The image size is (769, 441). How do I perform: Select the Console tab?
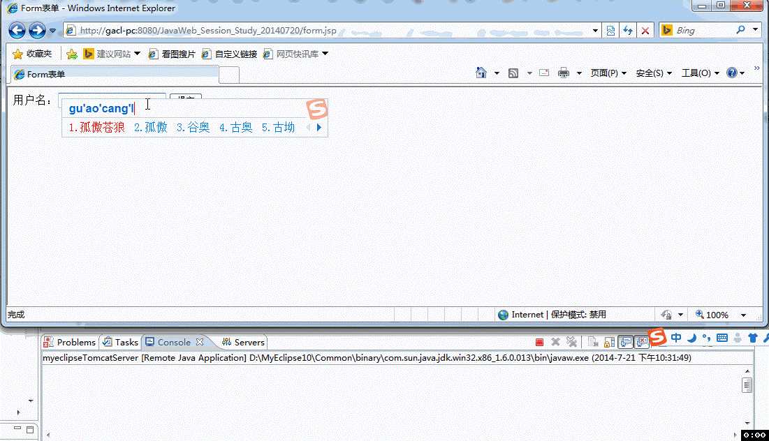pos(168,342)
